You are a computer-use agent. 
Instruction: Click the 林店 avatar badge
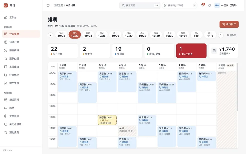pyautogui.click(x=217, y=5)
